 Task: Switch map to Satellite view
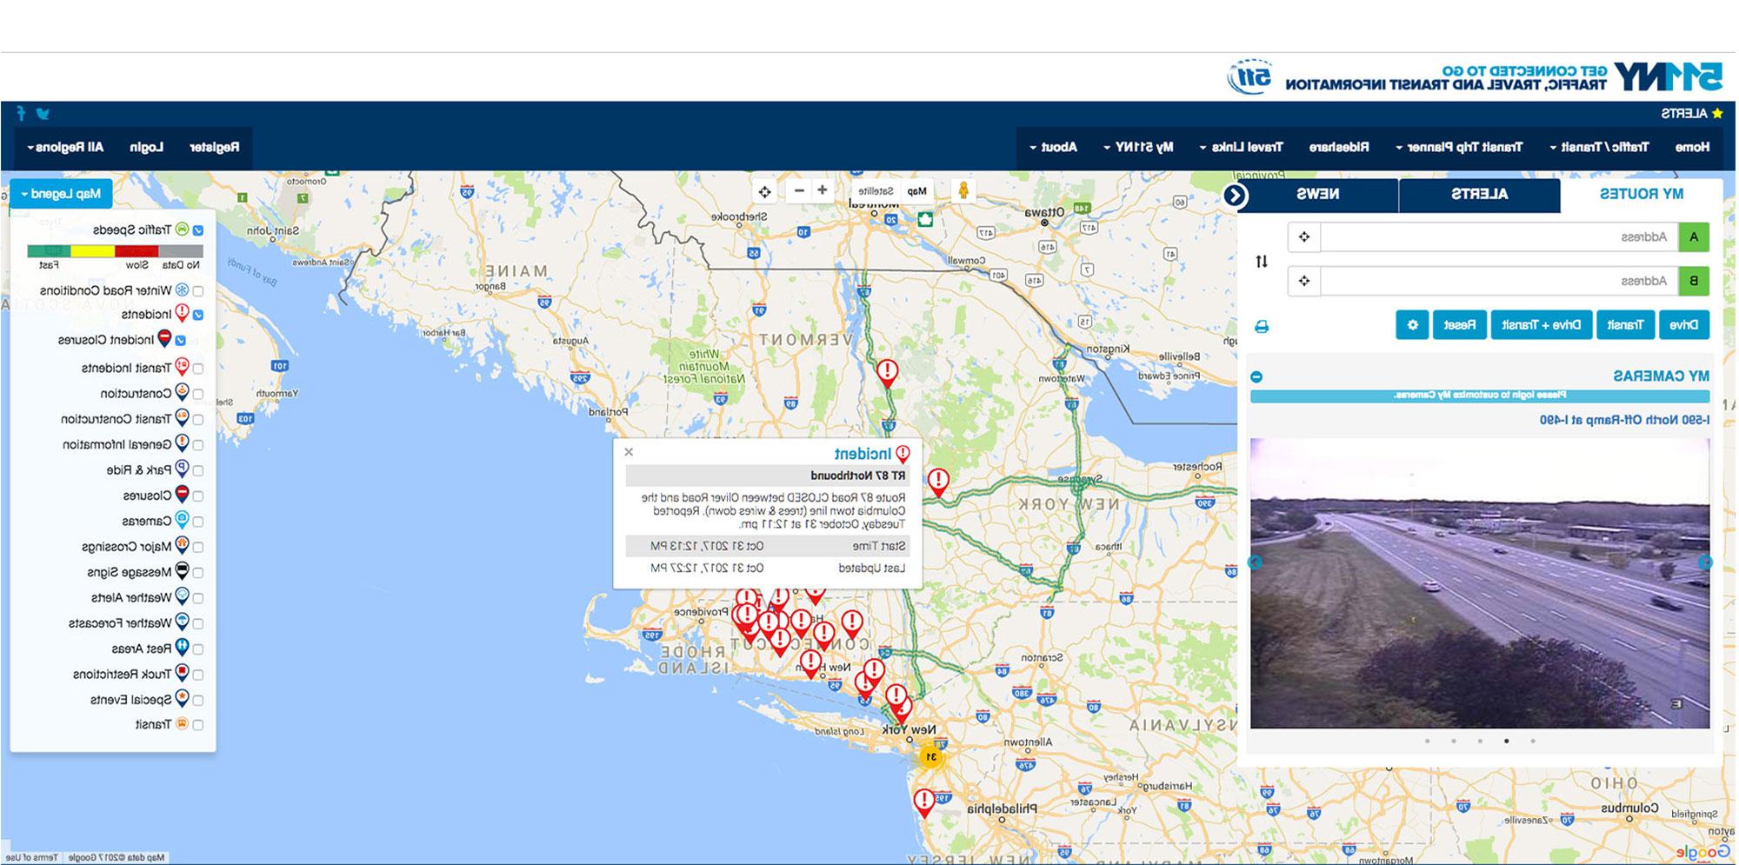(x=875, y=190)
